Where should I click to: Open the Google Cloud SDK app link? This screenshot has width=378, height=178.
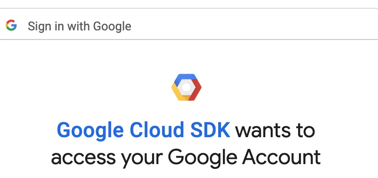tap(143, 130)
